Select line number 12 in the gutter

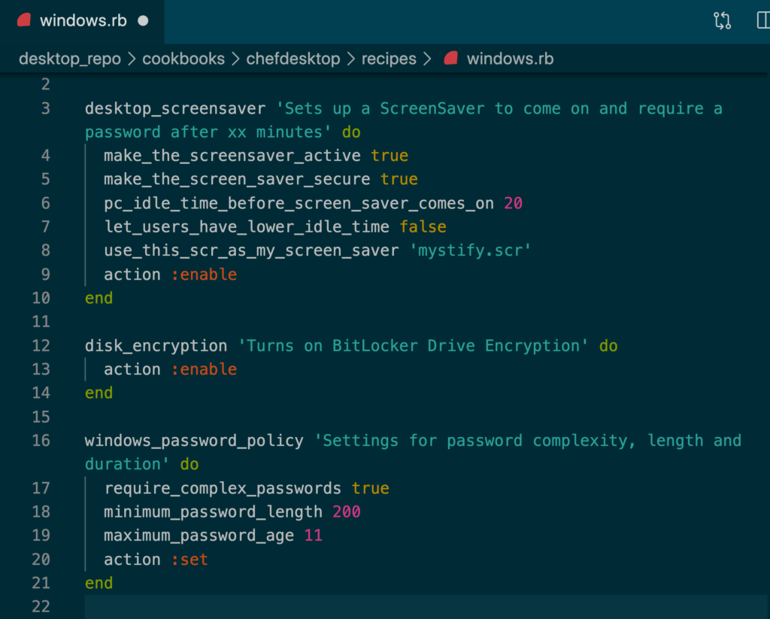pyautogui.click(x=41, y=345)
